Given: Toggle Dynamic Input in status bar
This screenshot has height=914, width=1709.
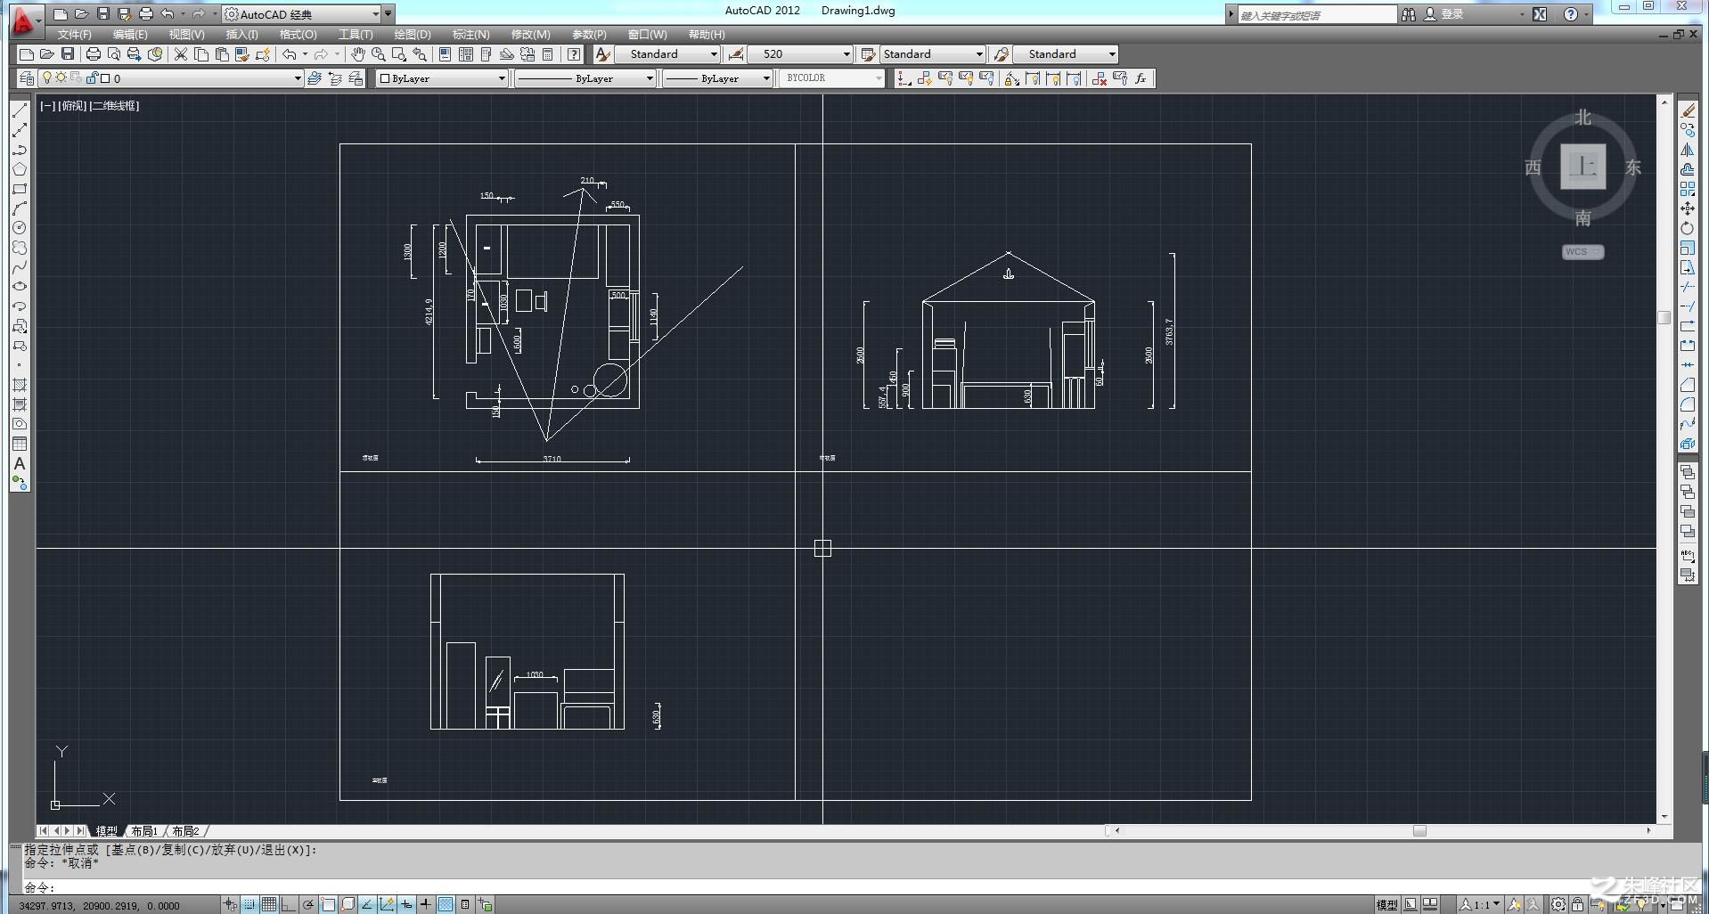Looking at the screenshot, I should click(406, 904).
